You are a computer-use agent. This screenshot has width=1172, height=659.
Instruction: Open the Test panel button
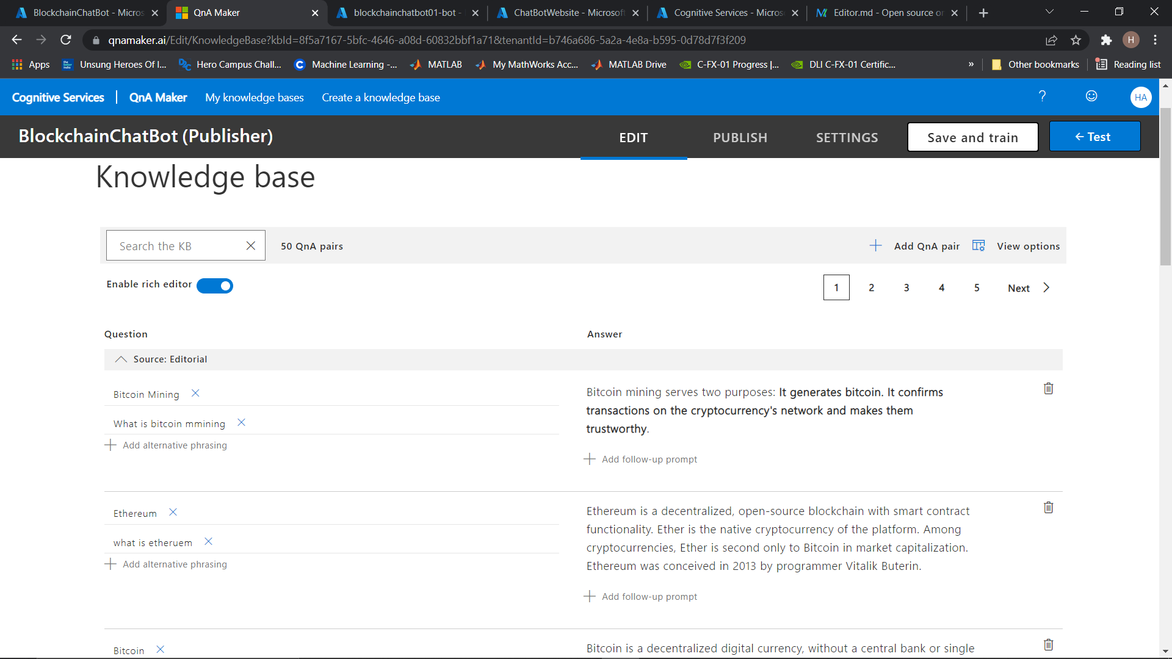click(x=1094, y=137)
